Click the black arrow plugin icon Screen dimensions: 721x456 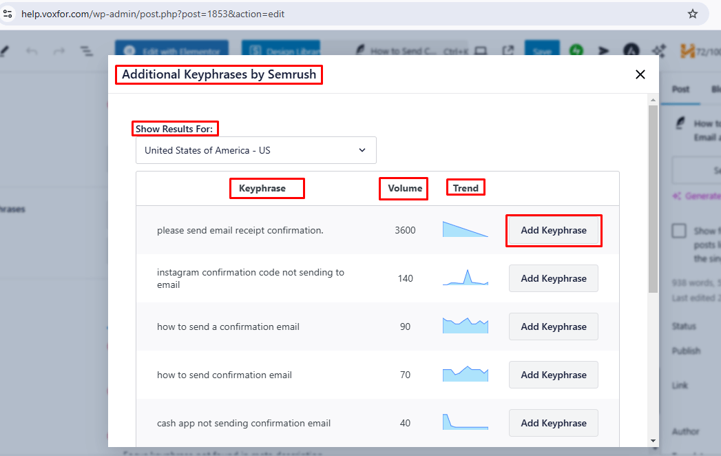604,50
